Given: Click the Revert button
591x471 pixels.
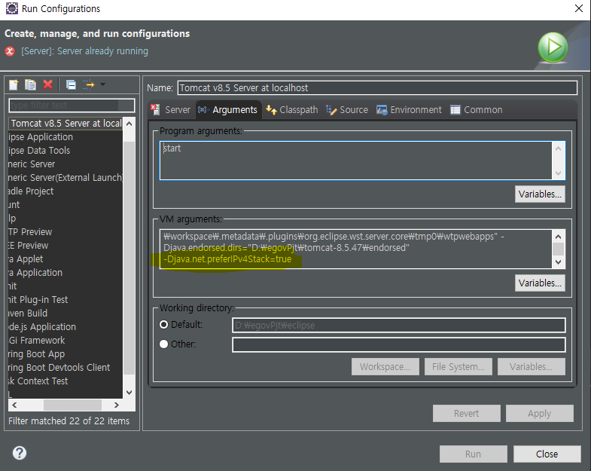Looking at the screenshot, I should pyautogui.click(x=467, y=413).
